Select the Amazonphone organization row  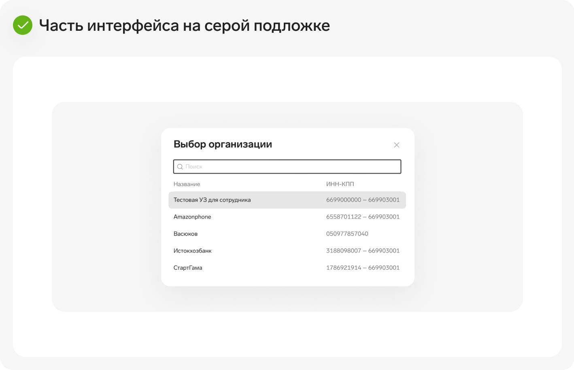287,217
